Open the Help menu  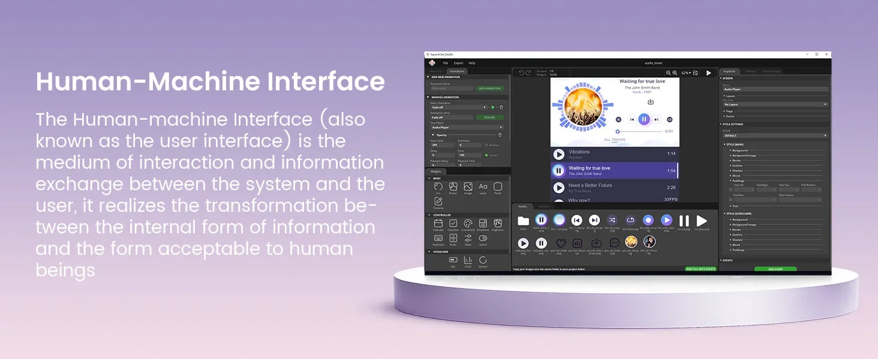click(472, 63)
